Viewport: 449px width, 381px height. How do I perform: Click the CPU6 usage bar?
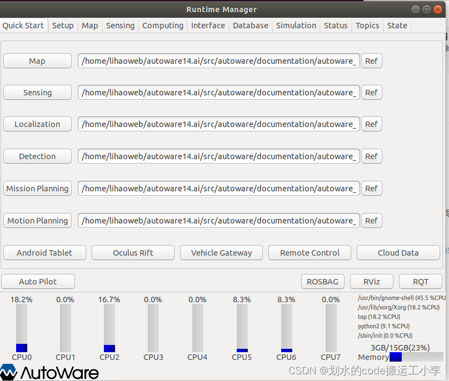pyautogui.click(x=287, y=328)
